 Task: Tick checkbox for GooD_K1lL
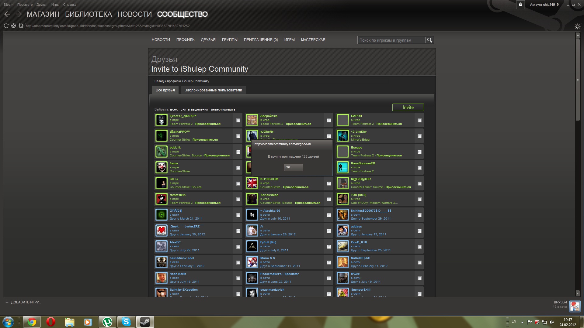pyautogui.click(x=419, y=247)
